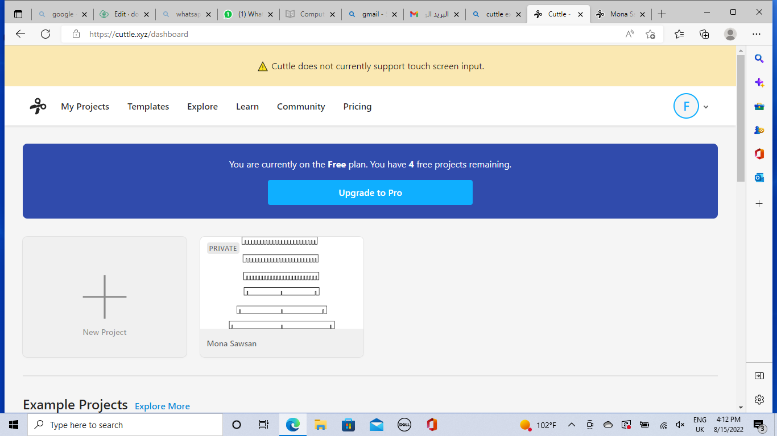Viewport: 777px width, 436px height.
Task: Open the browser settings three-dots menu
Action: [x=756, y=34]
